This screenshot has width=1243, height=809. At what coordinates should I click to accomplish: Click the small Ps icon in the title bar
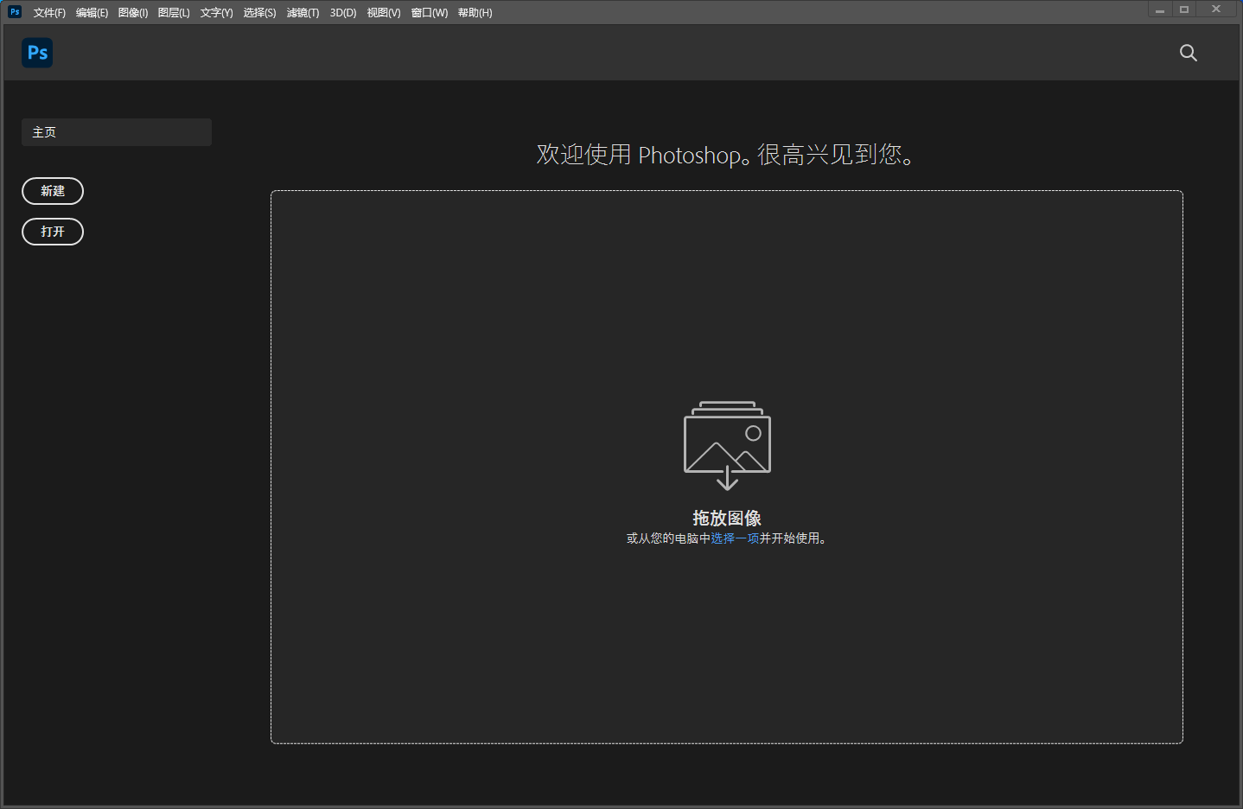click(x=15, y=12)
